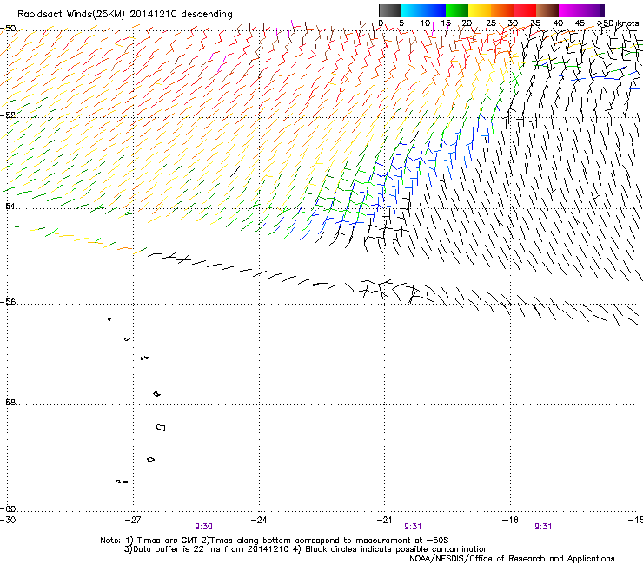This screenshot has height=564, width=643.
Task: Click the '25' label on the color scale
Action: [x=491, y=23]
